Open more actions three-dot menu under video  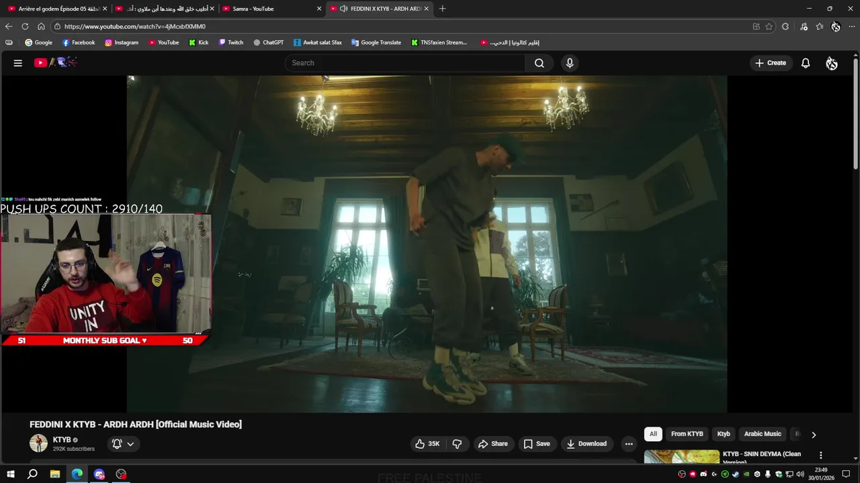(629, 444)
